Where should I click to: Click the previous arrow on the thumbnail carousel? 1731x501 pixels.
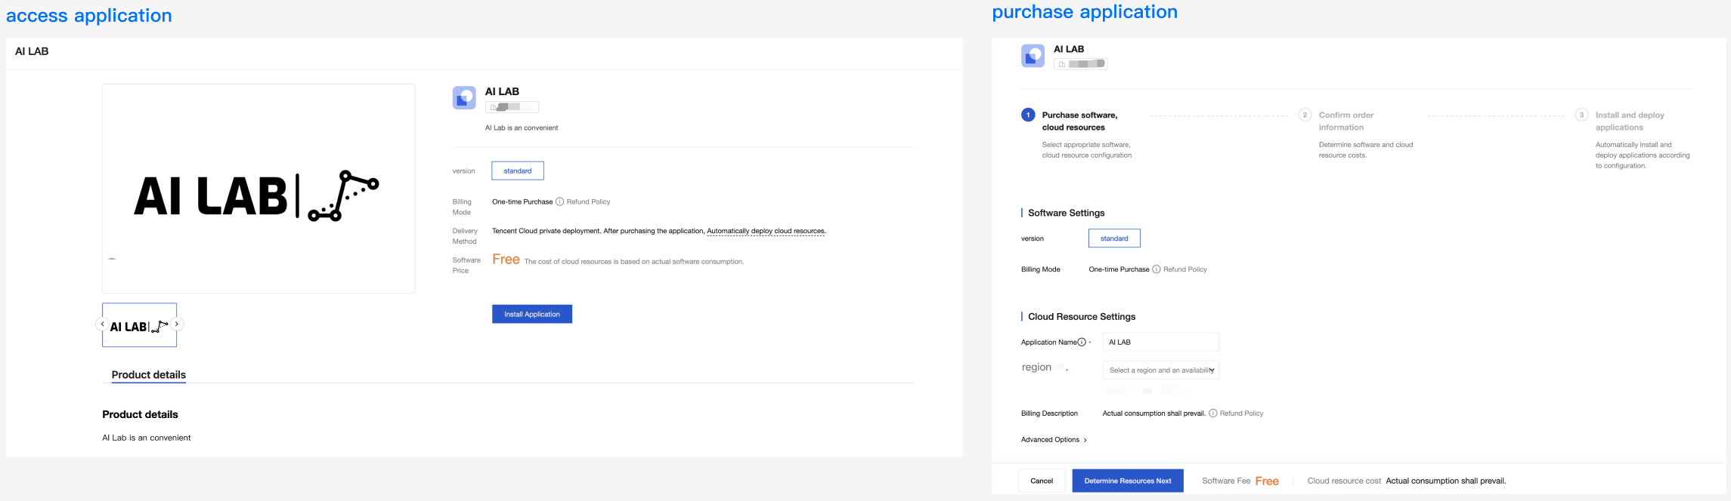click(x=103, y=324)
